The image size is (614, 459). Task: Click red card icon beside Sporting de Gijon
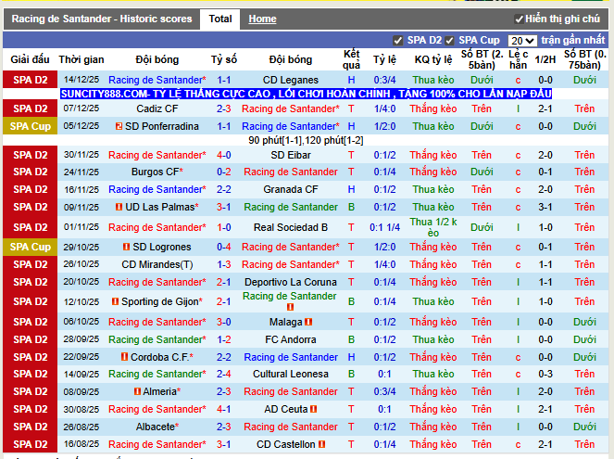pyautogui.click(x=115, y=301)
